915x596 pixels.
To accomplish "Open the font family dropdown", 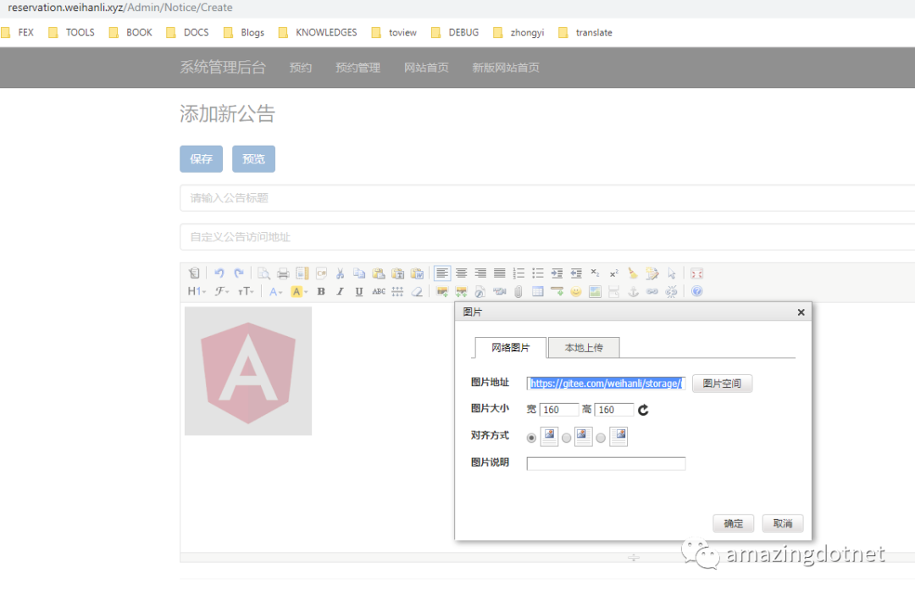I will pyautogui.click(x=221, y=291).
